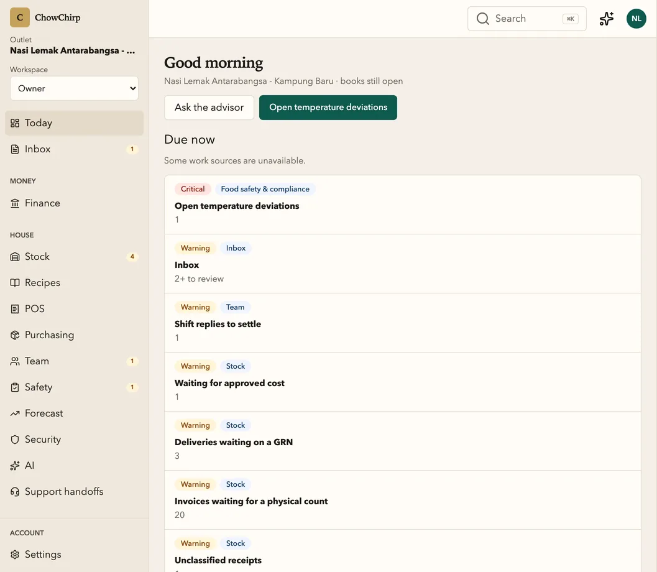This screenshot has height=572, width=657.
Task: Click the Ask the advisor button
Action: (x=209, y=108)
